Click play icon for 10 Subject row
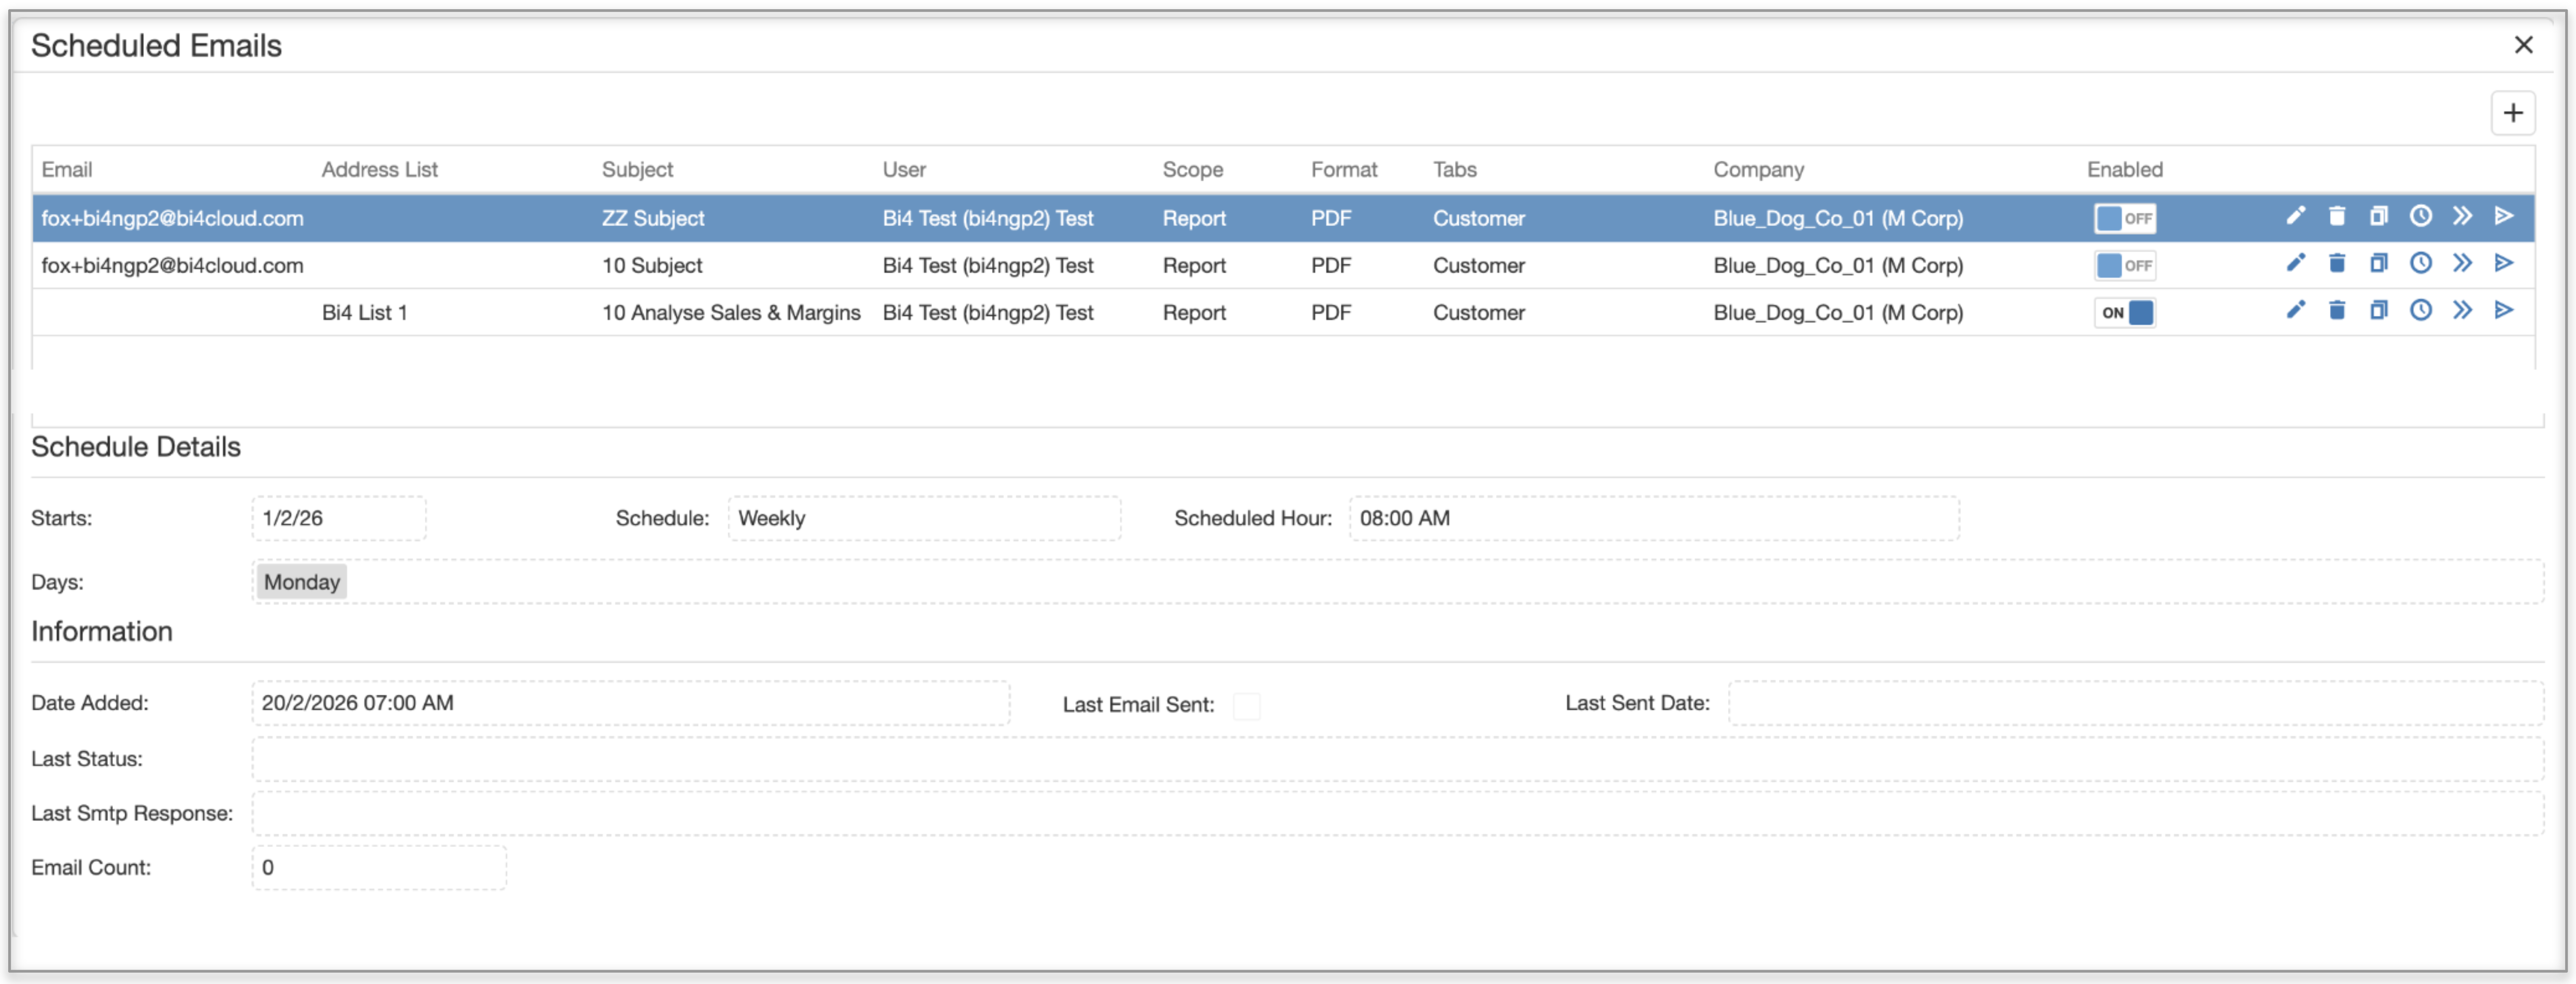This screenshot has width=2576, height=984. coord(2504,264)
